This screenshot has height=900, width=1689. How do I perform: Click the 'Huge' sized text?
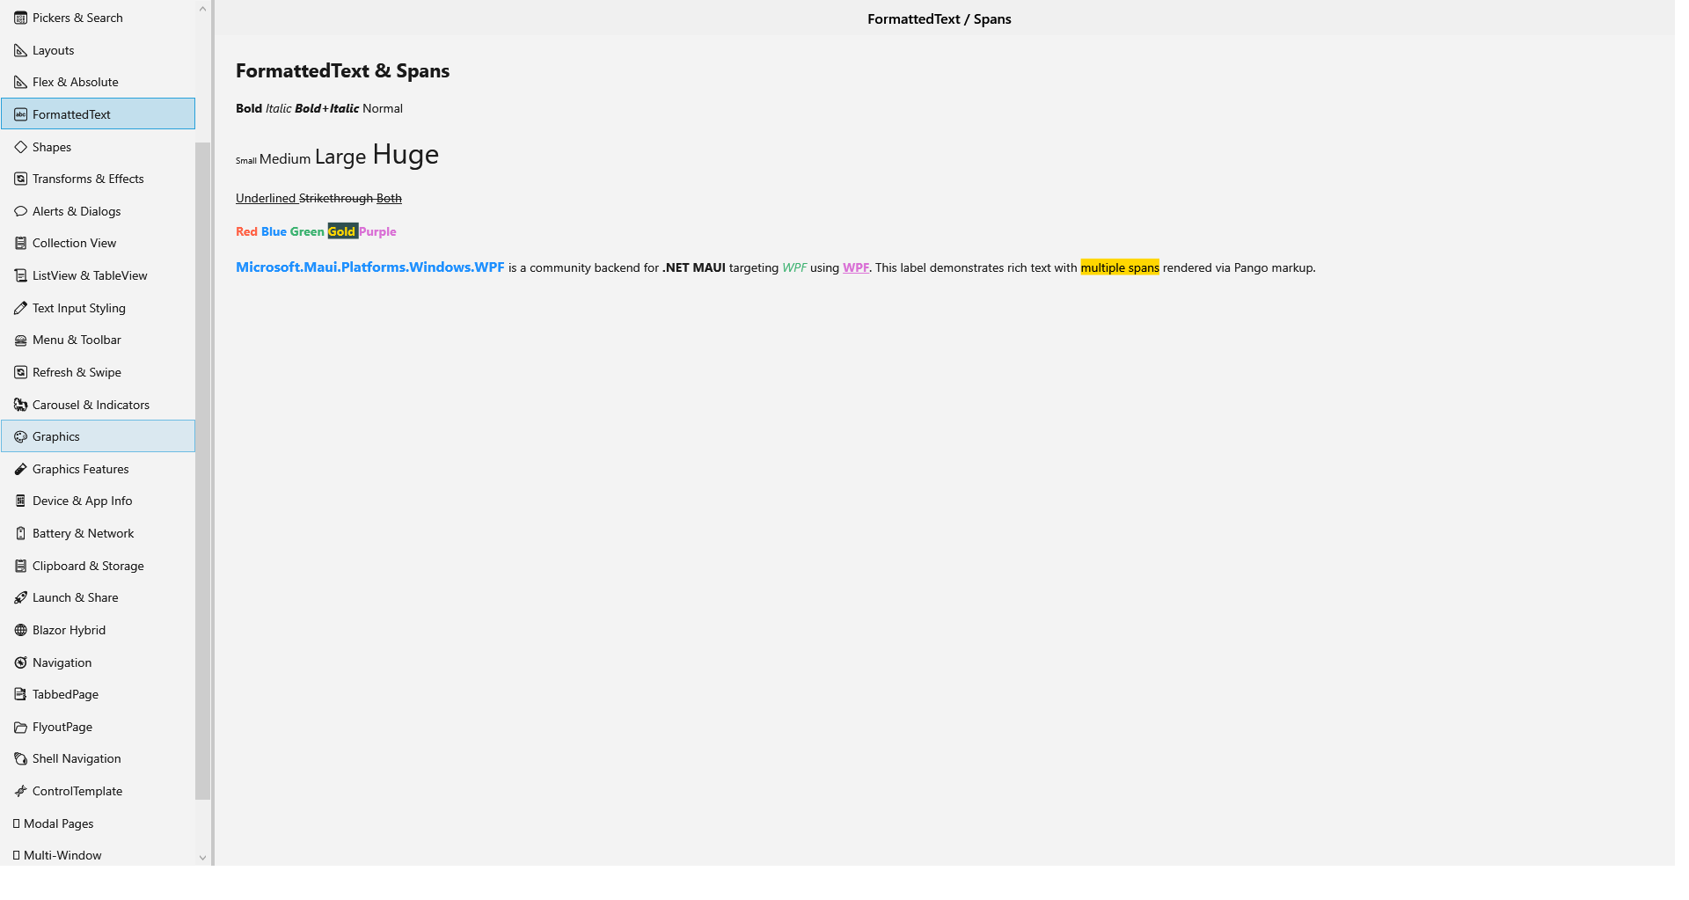click(406, 155)
